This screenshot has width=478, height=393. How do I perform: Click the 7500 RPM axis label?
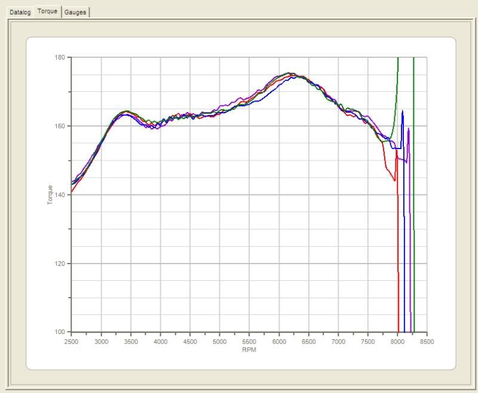pyautogui.click(x=367, y=342)
